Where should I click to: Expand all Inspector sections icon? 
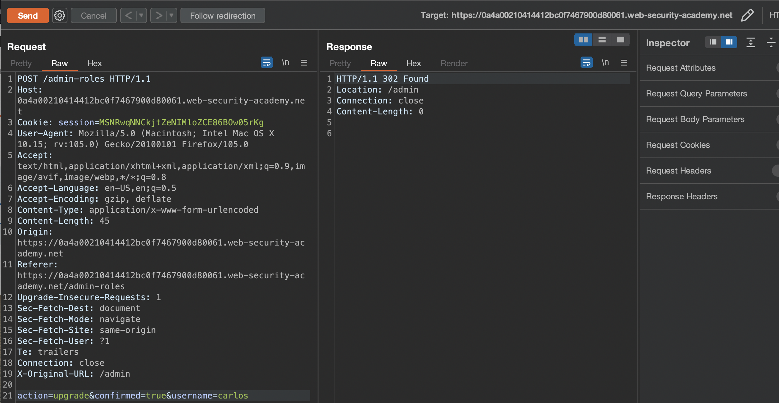(x=750, y=42)
